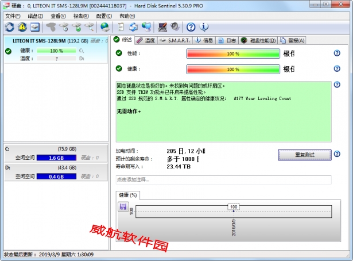Click the 健康 100 % gradient bar in the overview

(233, 69)
